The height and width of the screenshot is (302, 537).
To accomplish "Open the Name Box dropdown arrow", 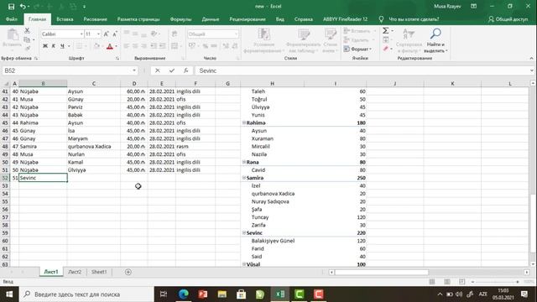I will pos(134,70).
